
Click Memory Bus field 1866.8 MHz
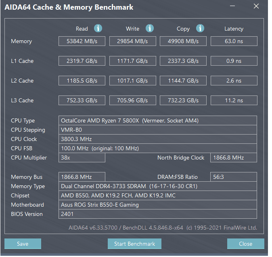(82, 177)
